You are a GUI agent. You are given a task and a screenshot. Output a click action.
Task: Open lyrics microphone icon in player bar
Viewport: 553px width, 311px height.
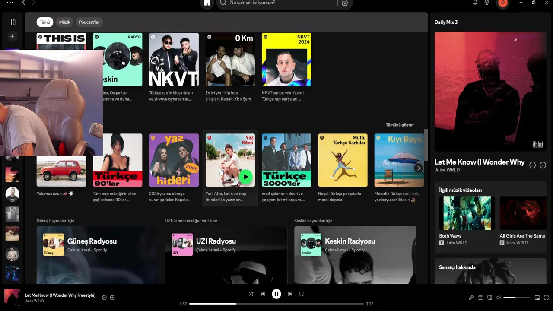[x=471, y=298]
